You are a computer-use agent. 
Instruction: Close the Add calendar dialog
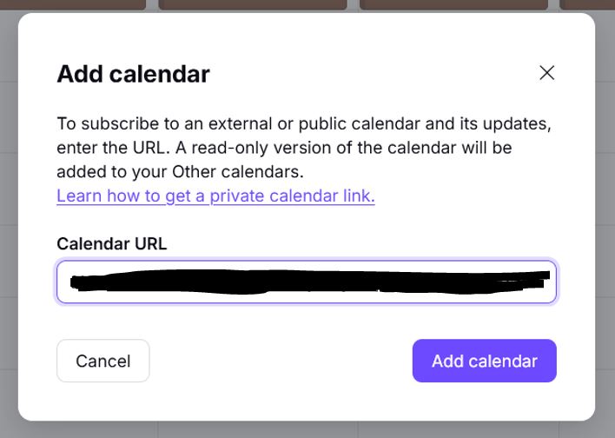(x=546, y=73)
